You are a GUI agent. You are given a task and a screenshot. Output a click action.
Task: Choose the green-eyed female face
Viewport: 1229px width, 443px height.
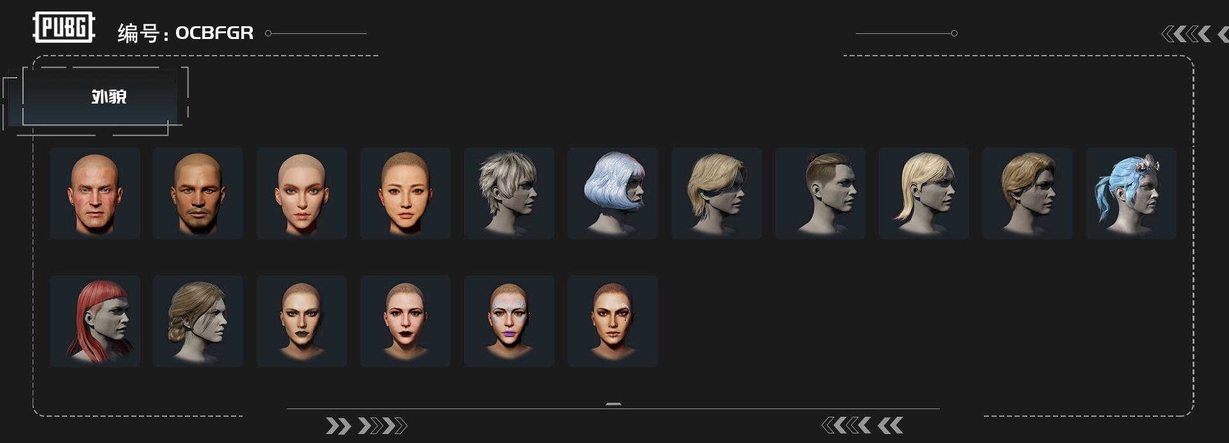(302, 193)
